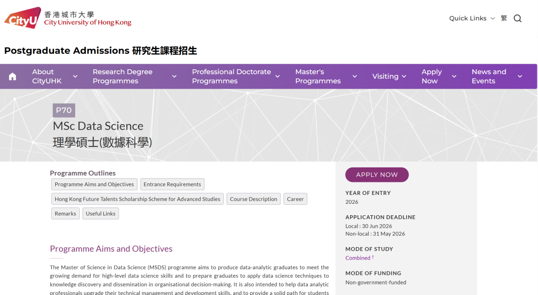
Task: Jump to Useful Links section
Action: (101, 214)
